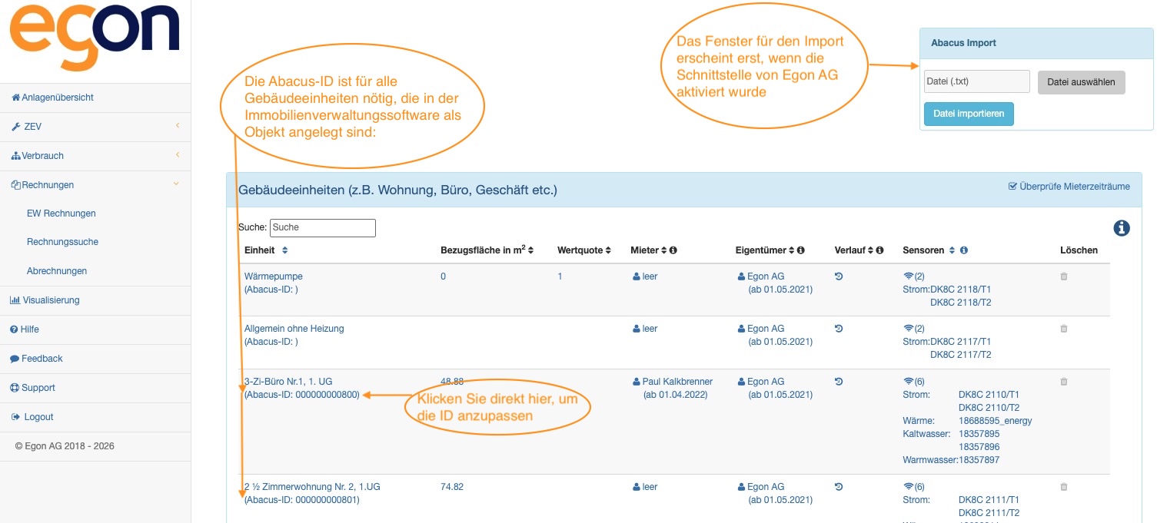Sort table by Einheit column
1157x523 pixels.
(284, 250)
